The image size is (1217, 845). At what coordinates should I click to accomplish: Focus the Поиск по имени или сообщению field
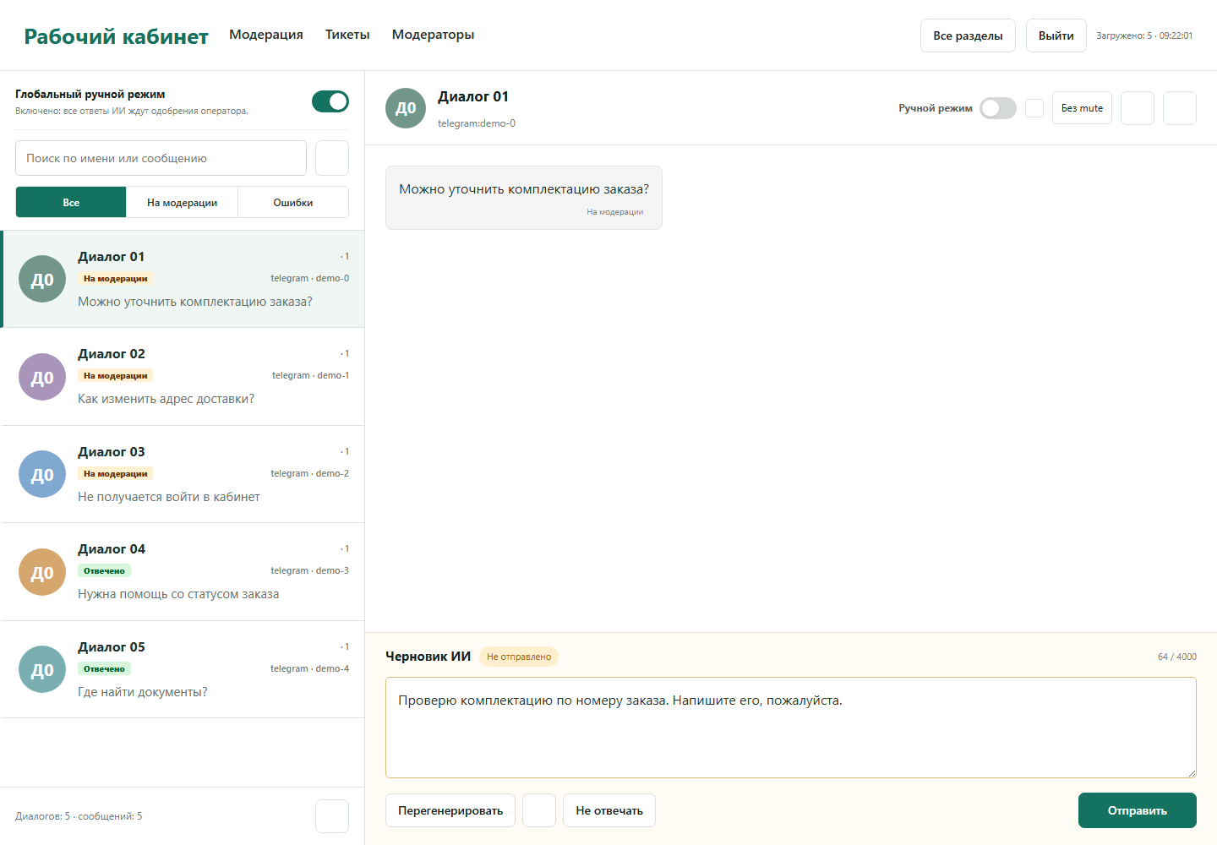pyautogui.click(x=161, y=158)
